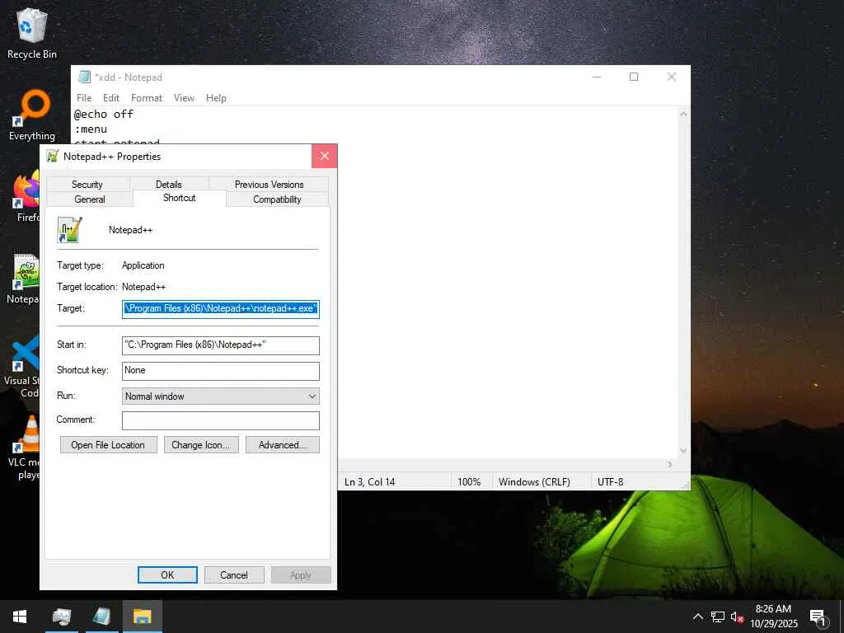This screenshot has width=844, height=633.
Task: Open Notepad's Edit menu
Action: click(x=111, y=98)
